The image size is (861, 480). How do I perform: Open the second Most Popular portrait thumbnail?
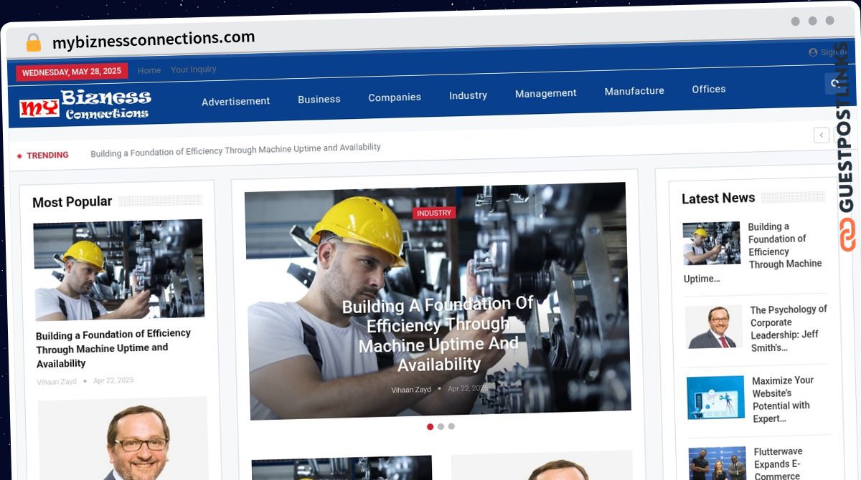[123, 438]
